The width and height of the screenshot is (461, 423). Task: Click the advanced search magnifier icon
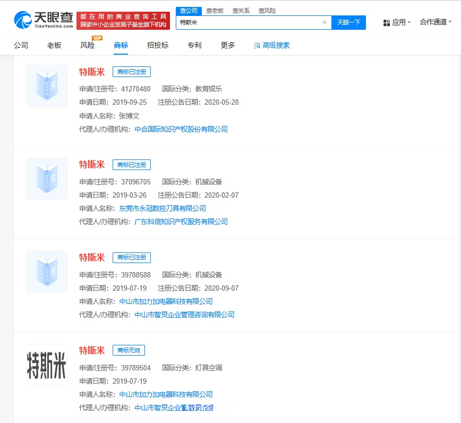click(257, 46)
